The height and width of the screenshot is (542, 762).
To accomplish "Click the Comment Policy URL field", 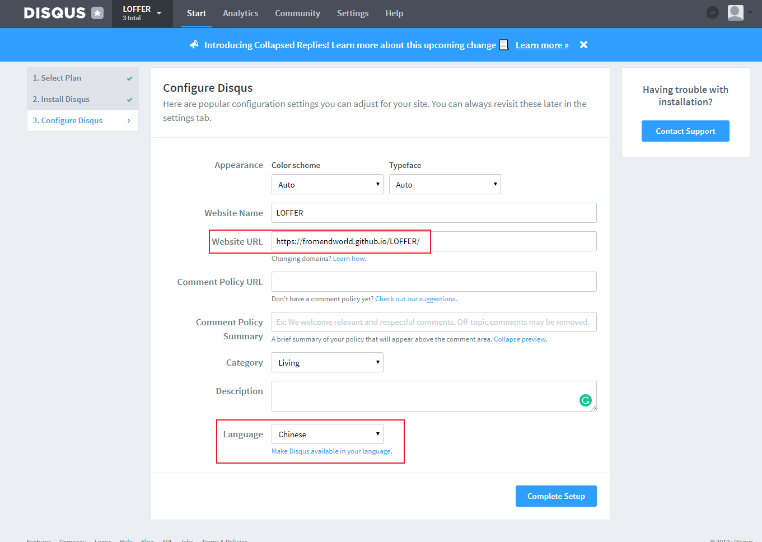I will [x=434, y=282].
